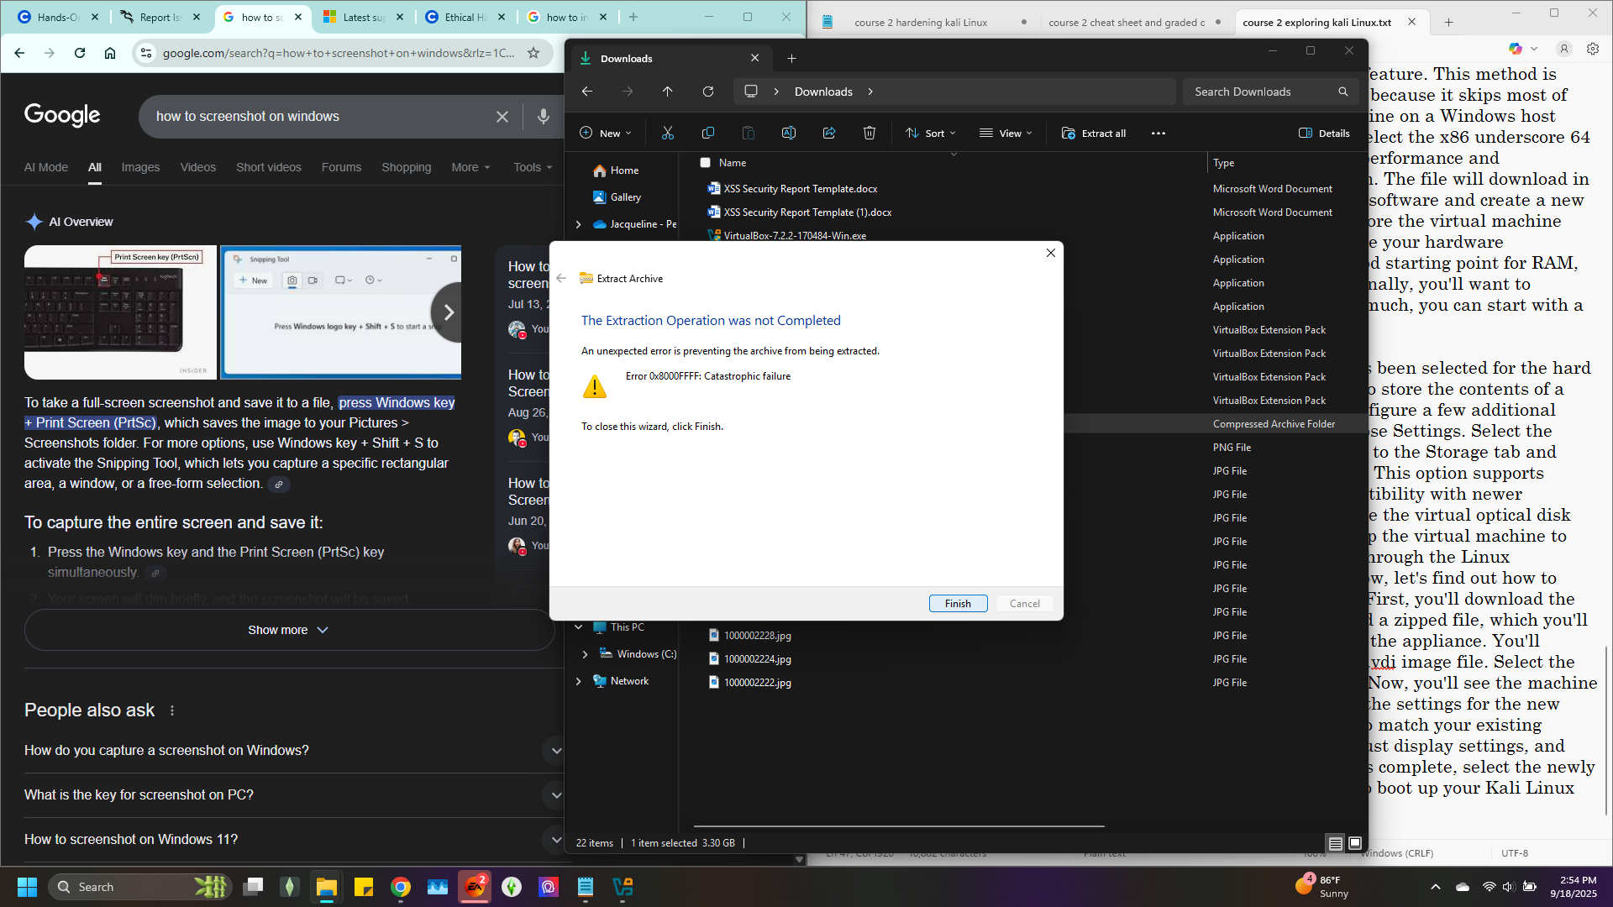
Task: Toggle the Details pane button
Action: [1324, 134]
